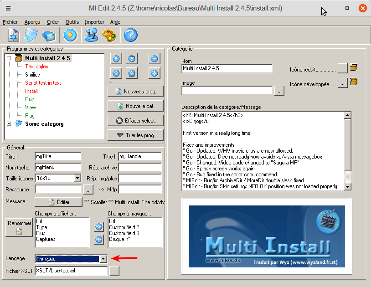
Task: Open the Langage dropdown
Action: [x=103, y=259]
